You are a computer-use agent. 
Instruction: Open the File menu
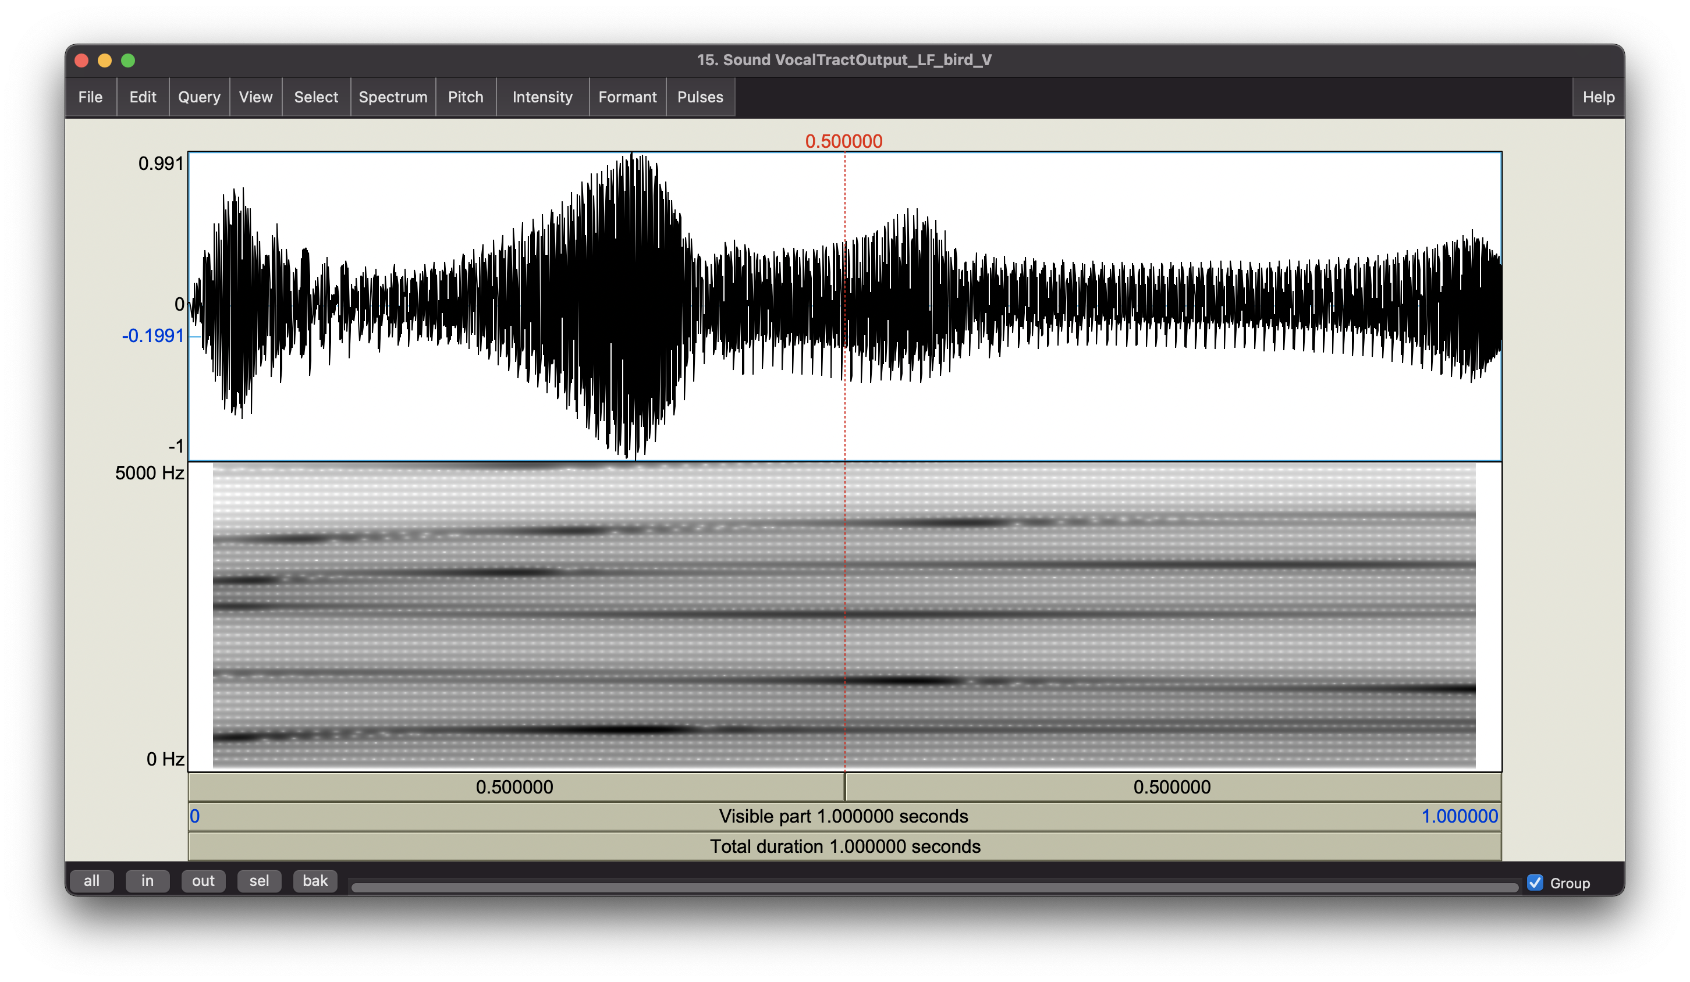91,97
